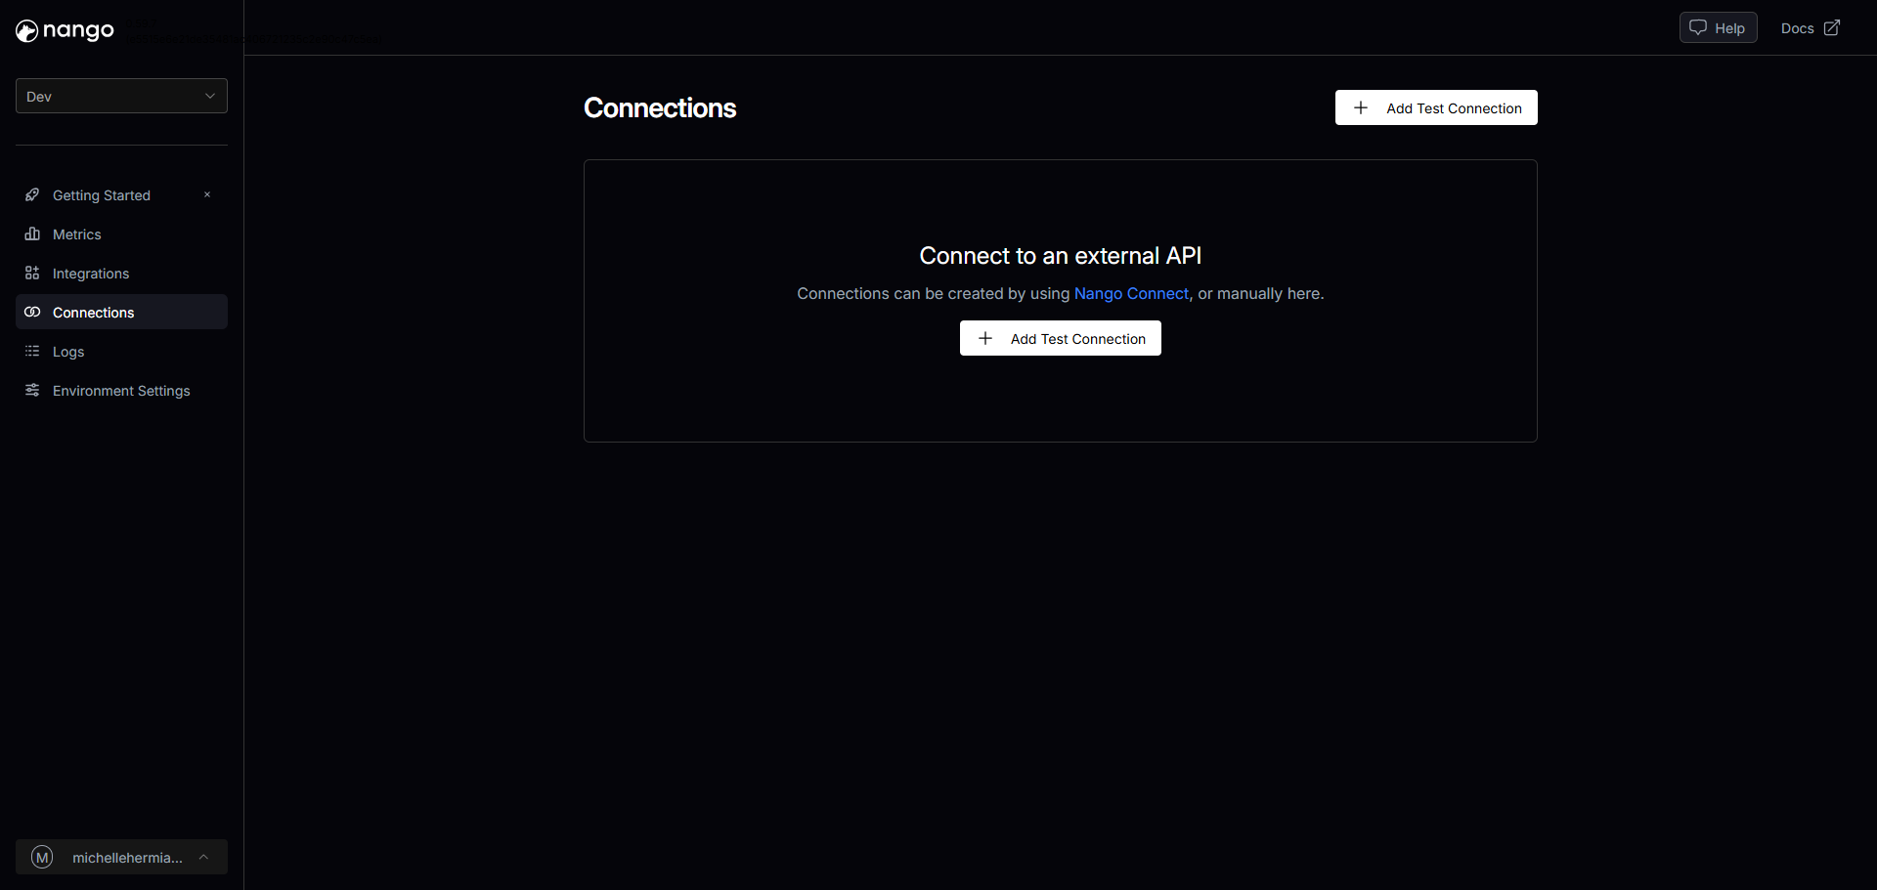Click the user avatar M icon
The width and height of the screenshot is (1877, 890).
[42, 858]
